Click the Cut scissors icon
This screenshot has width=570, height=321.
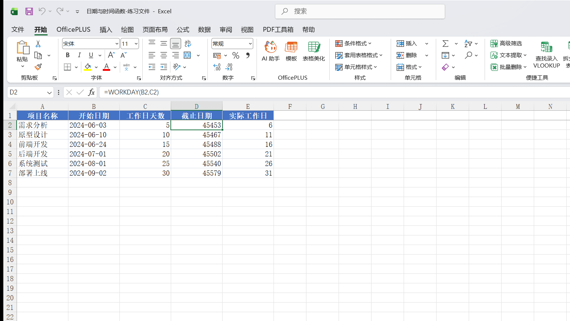tap(38, 44)
